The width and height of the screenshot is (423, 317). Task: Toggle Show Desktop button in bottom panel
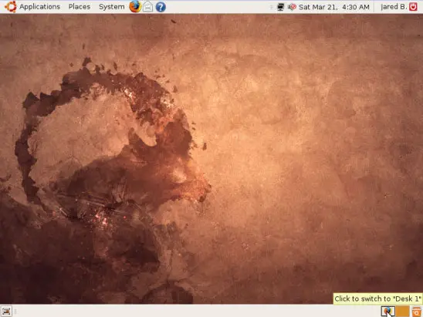click(x=6, y=312)
